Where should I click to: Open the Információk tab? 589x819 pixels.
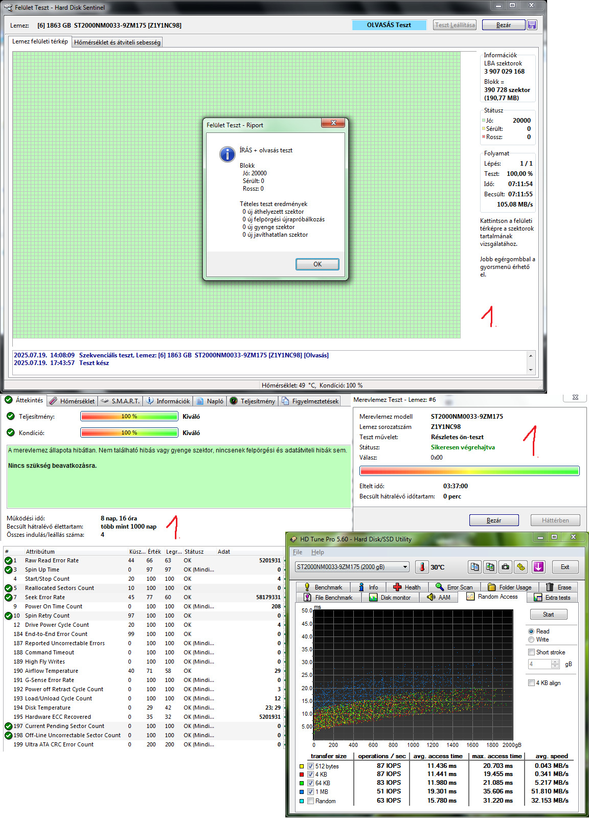168,401
